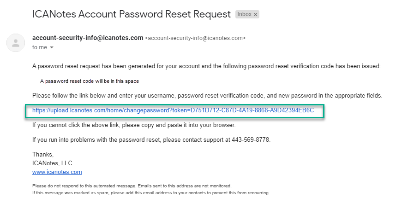396x203 pixels.
Task: Click the "Please follow the link below" sentence
Action: click(207, 96)
